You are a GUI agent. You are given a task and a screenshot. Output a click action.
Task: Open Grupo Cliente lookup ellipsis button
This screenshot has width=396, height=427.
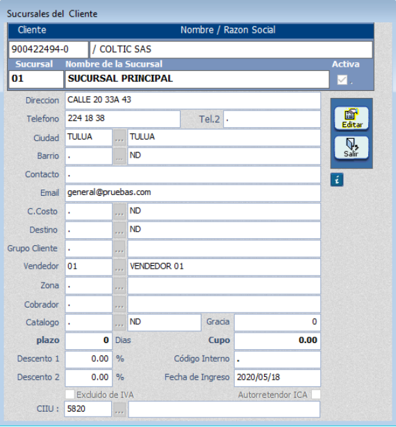click(x=119, y=249)
